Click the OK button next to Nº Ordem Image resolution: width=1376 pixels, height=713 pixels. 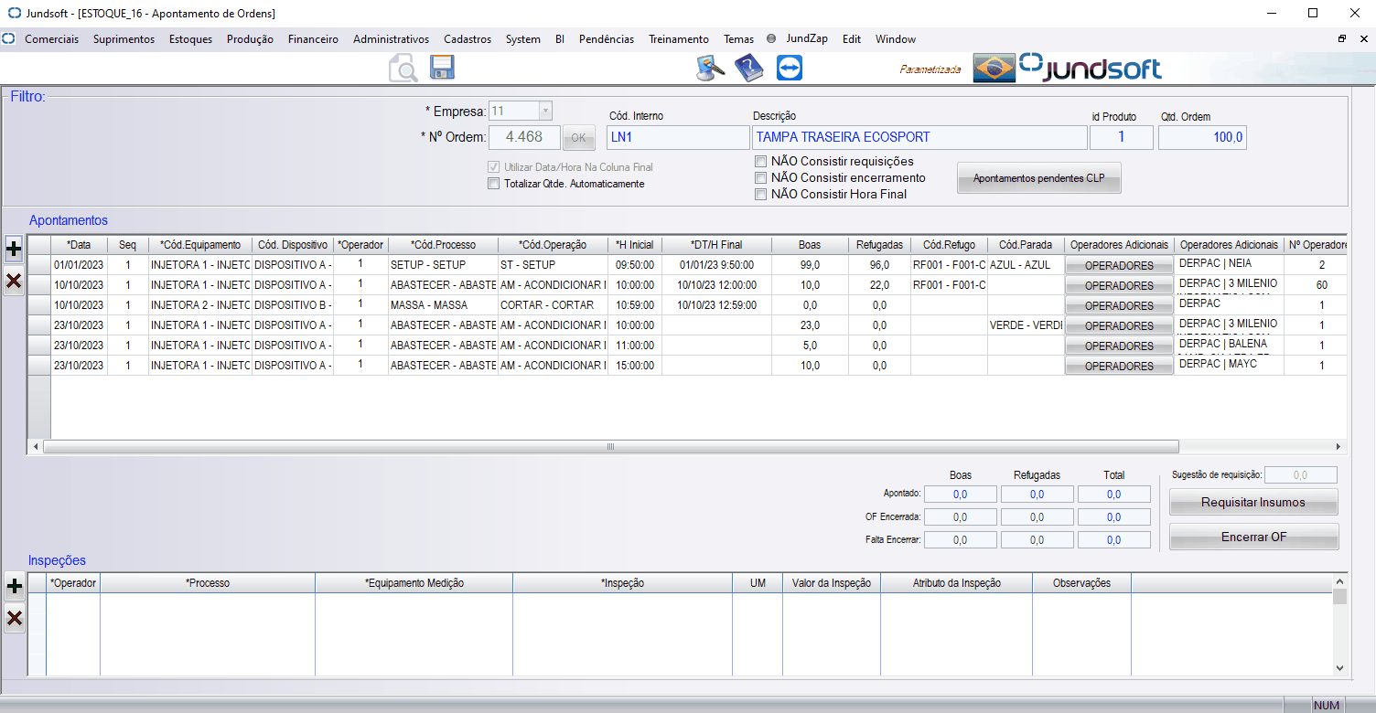coord(578,137)
